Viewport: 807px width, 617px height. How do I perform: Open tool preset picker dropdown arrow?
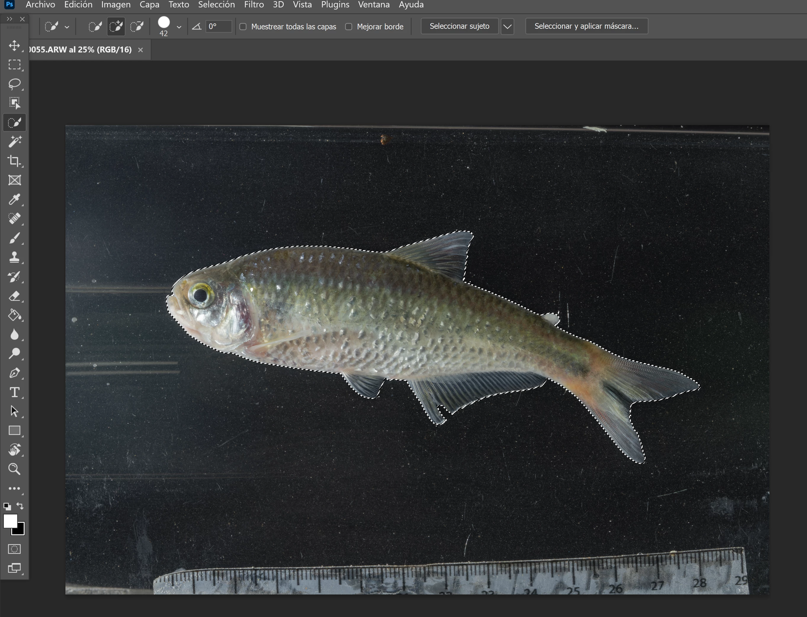67,27
